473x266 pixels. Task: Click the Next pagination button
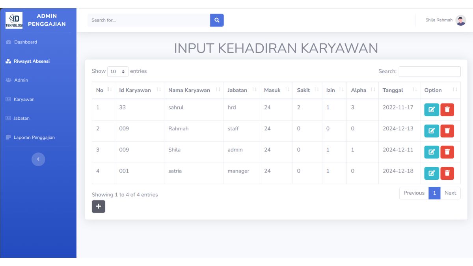click(450, 193)
